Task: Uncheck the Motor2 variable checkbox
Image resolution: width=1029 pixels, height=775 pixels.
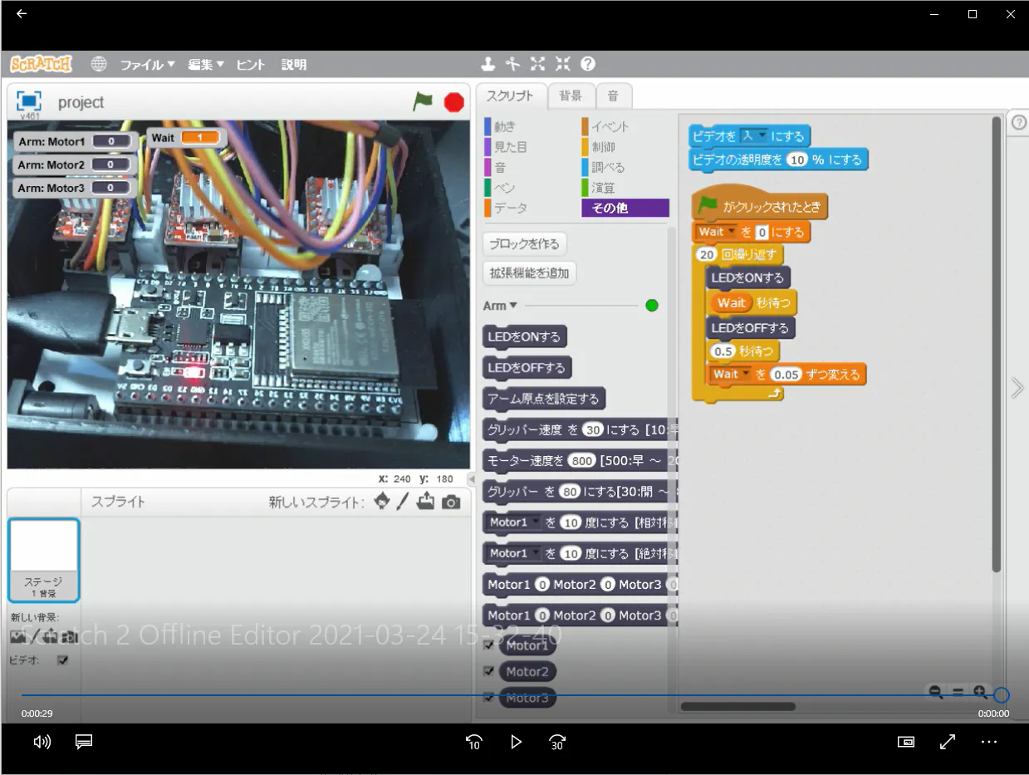Action: tap(488, 671)
